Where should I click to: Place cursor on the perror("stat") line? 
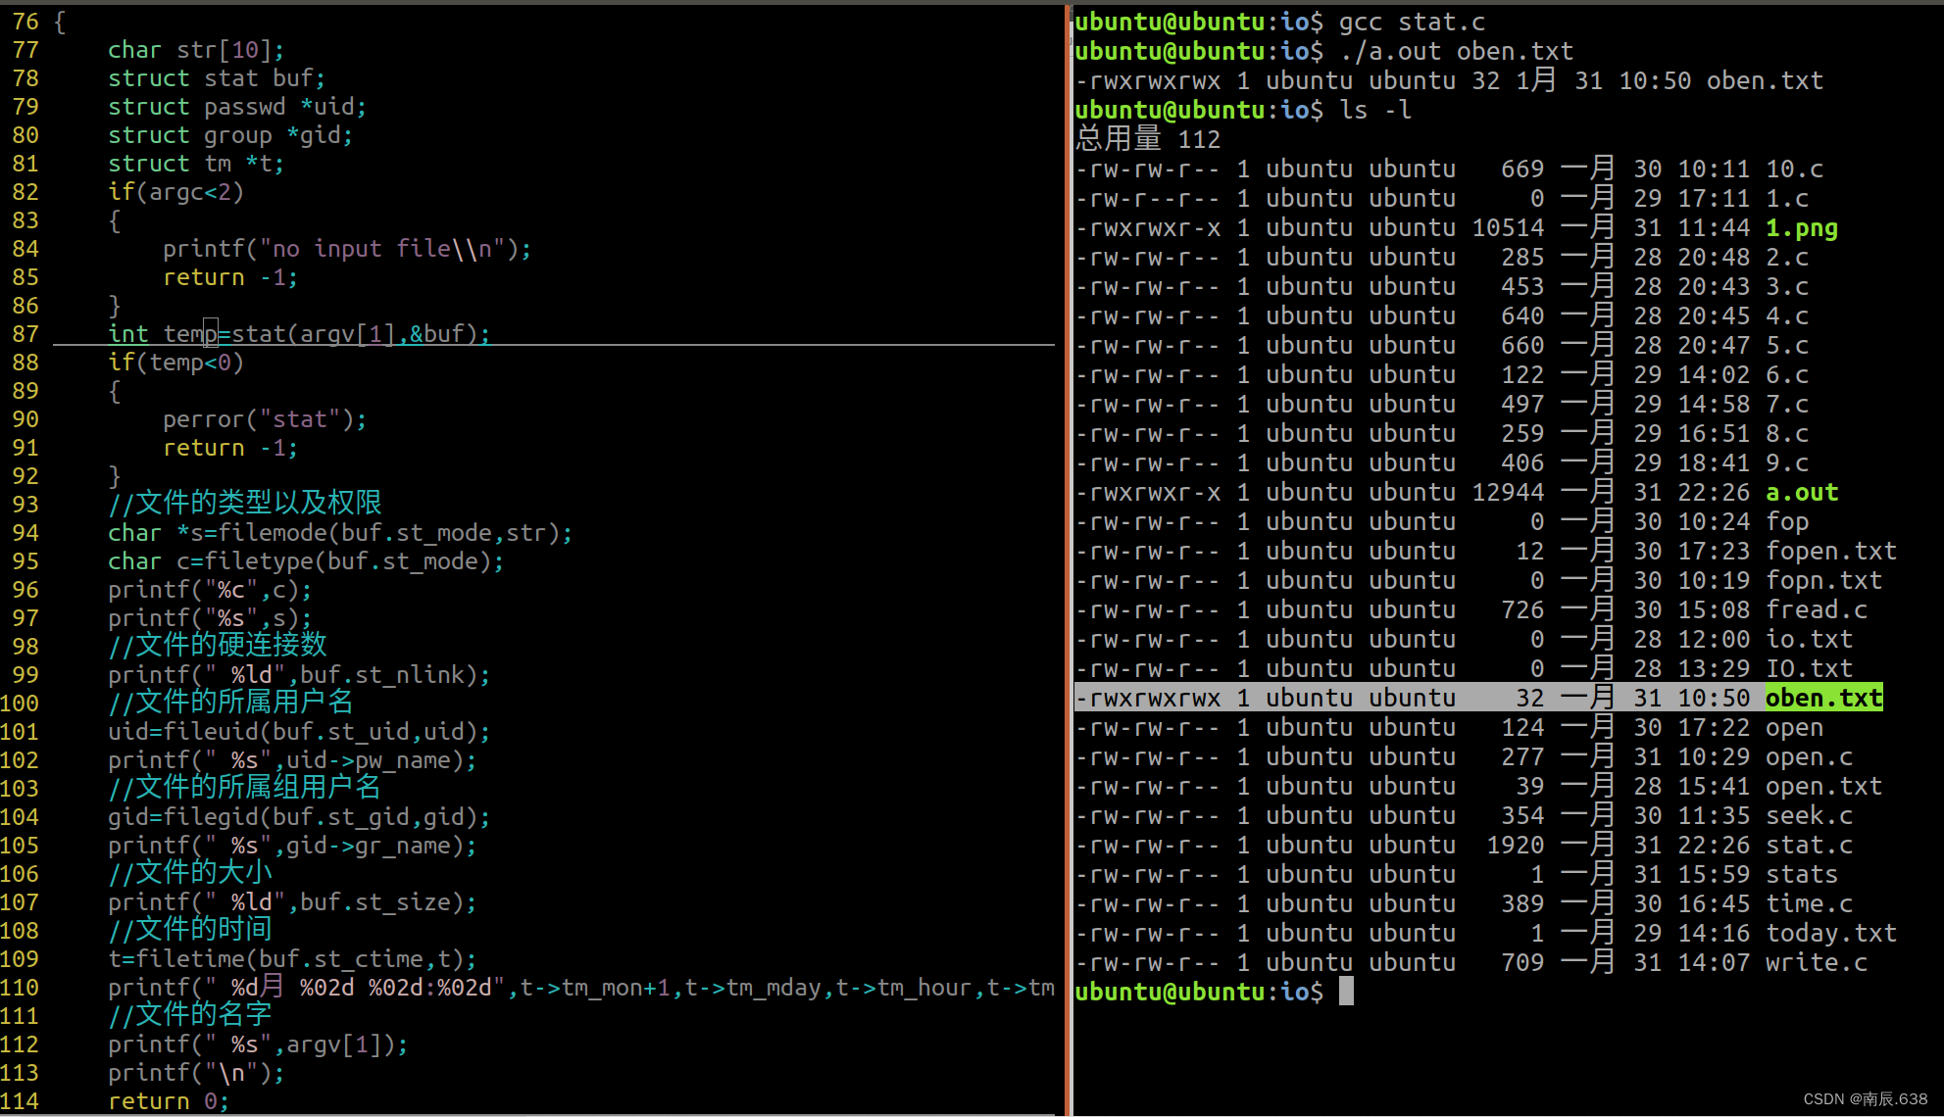click(264, 419)
